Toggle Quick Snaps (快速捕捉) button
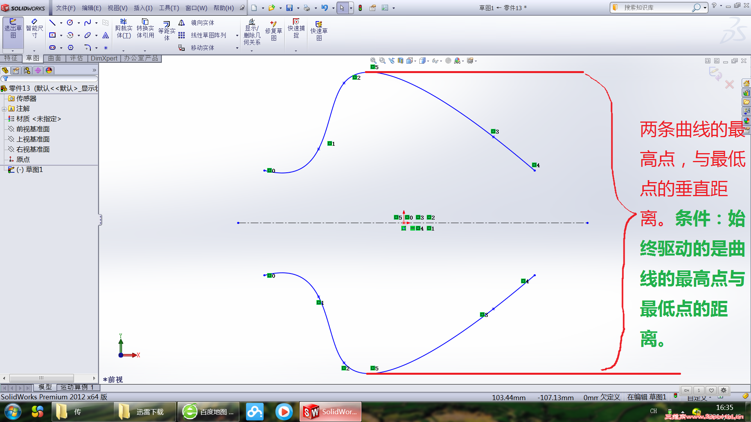The image size is (751, 422). (x=296, y=29)
